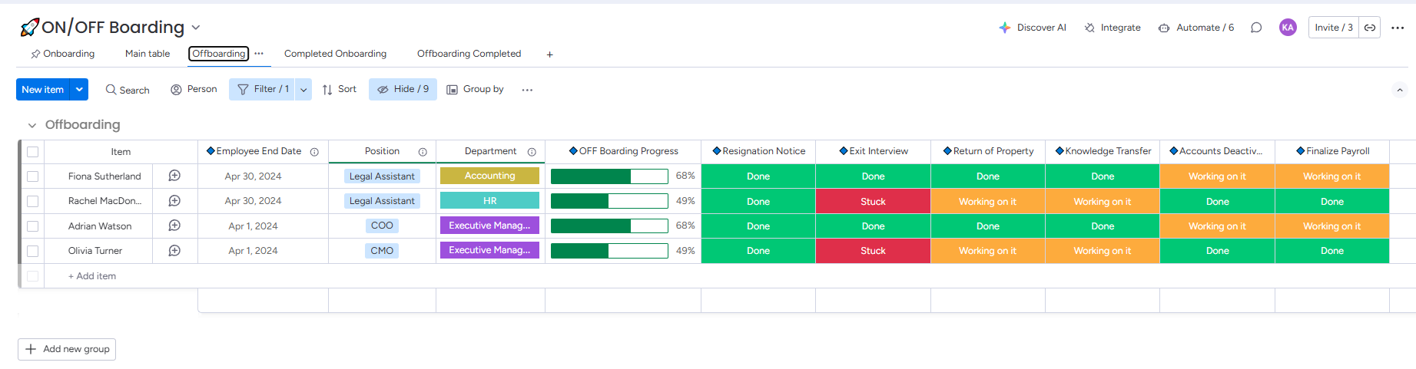Show info for Position column

click(423, 152)
